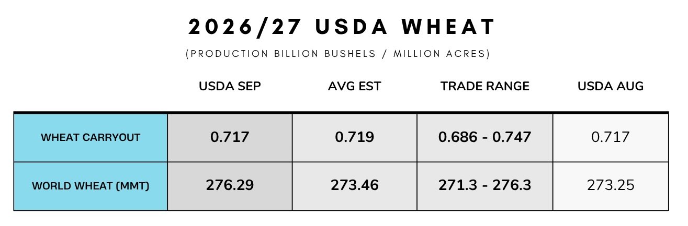This screenshot has height=226, width=688.
Task: Click the USDA SEP column header
Action: [230, 87]
